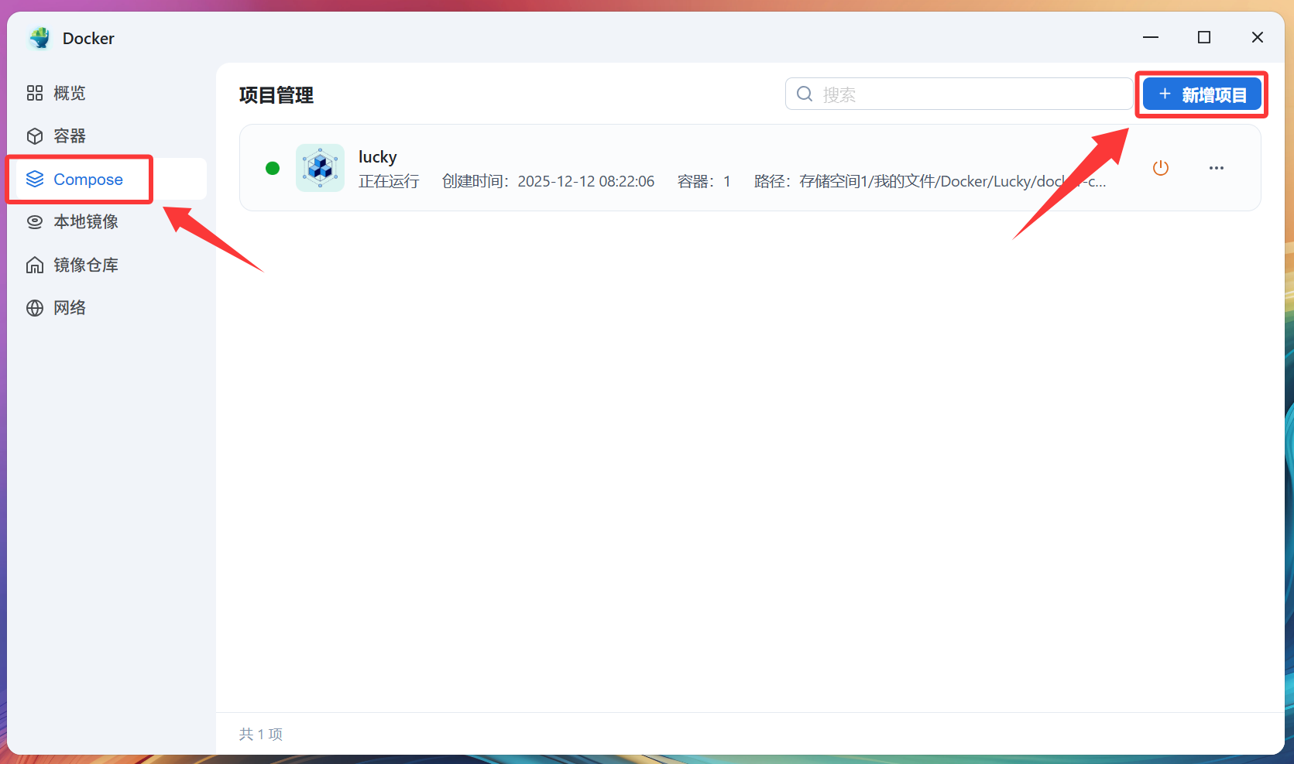Go to 镜像仓库 registry house icon
The height and width of the screenshot is (764, 1294).
35,266
